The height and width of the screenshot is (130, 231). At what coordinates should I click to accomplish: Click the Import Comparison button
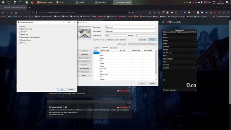coord(84,72)
